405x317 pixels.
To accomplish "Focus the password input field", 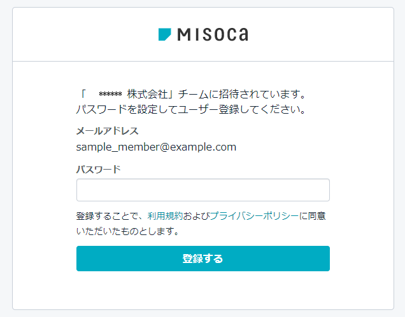I will point(203,190).
